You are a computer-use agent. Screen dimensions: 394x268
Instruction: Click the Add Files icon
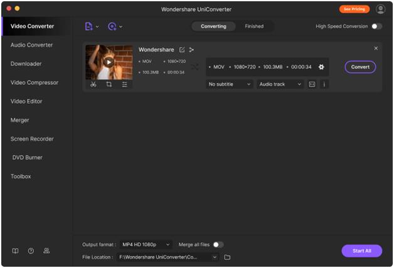point(88,26)
